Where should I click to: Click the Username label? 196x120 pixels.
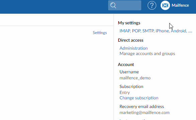pos(129,72)
